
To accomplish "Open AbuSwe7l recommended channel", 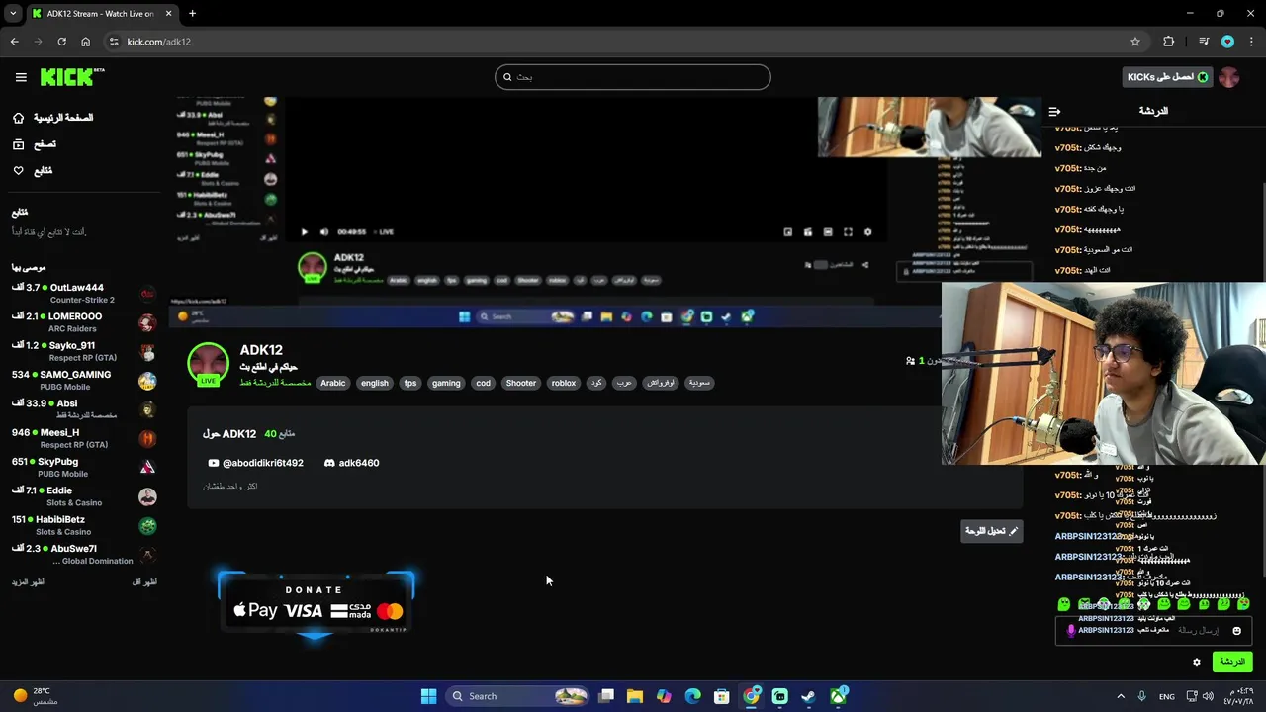I will [x=84, y=554].
